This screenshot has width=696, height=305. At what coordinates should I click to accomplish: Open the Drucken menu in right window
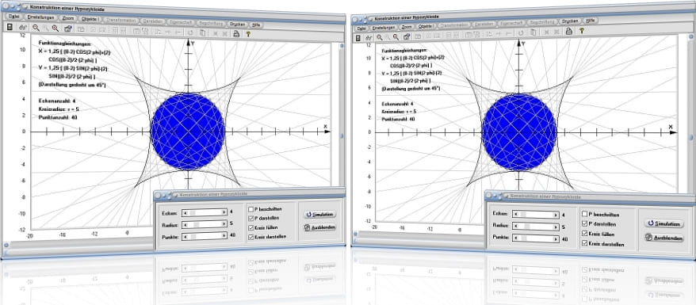tap(569, 21)
